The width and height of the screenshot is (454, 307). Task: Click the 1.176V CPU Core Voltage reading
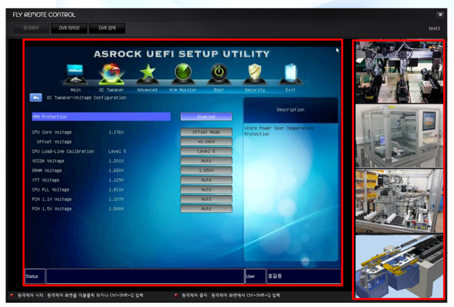point(116,132)
